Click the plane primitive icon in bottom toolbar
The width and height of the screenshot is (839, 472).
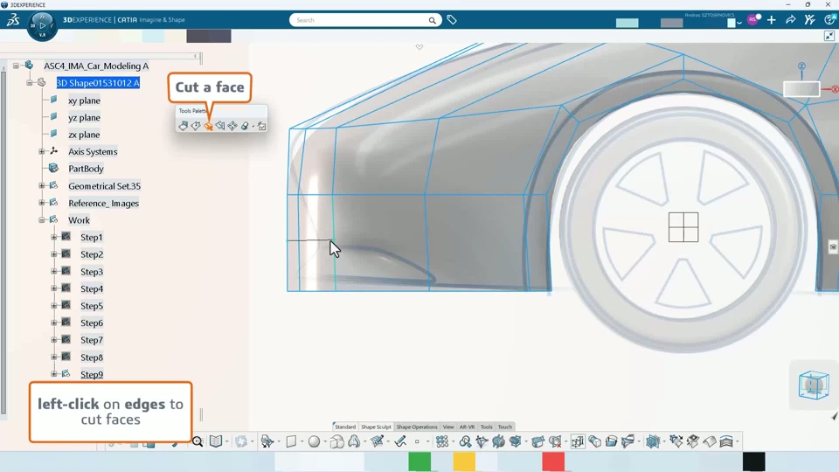(291, 441)
